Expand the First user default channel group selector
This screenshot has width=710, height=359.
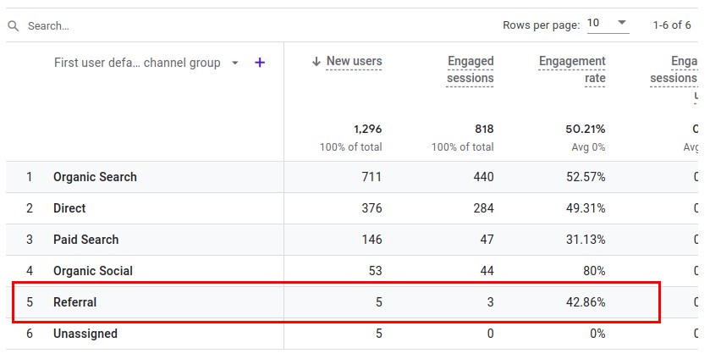(137, 63)
